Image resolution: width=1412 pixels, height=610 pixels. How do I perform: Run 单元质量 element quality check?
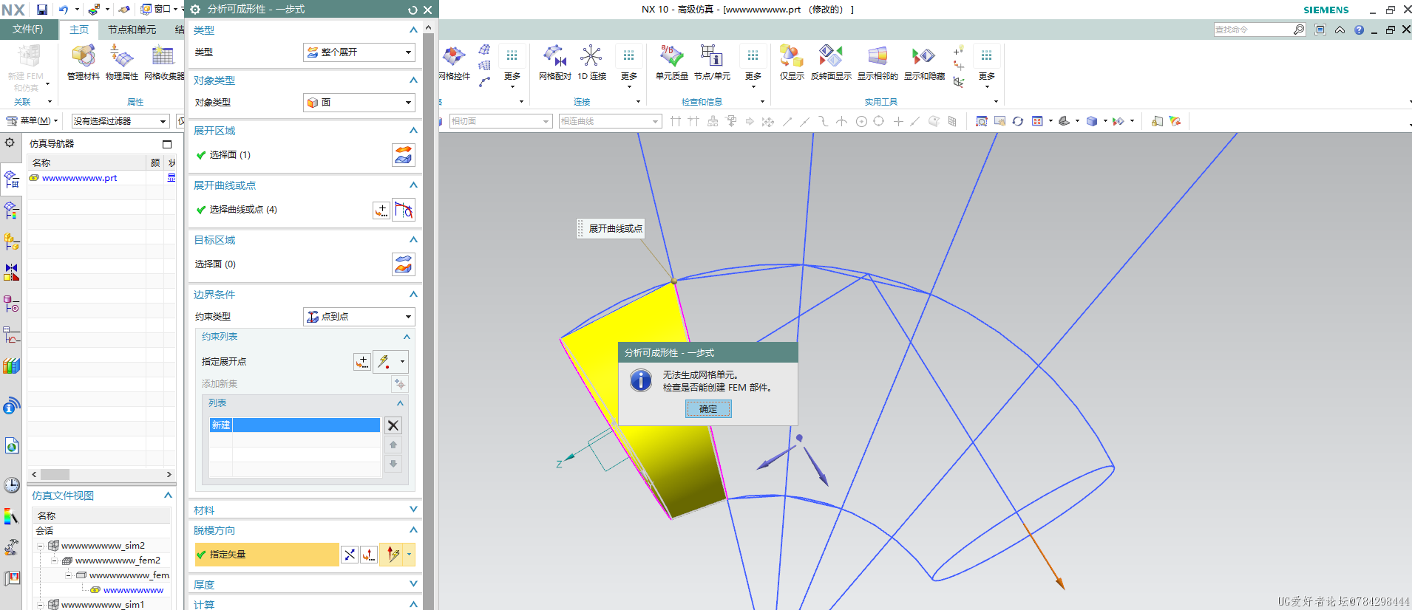point(671,63)
